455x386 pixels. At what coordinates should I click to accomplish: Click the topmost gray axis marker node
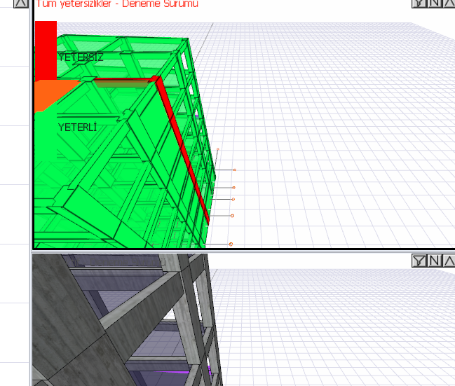click(x=234, y=170)
